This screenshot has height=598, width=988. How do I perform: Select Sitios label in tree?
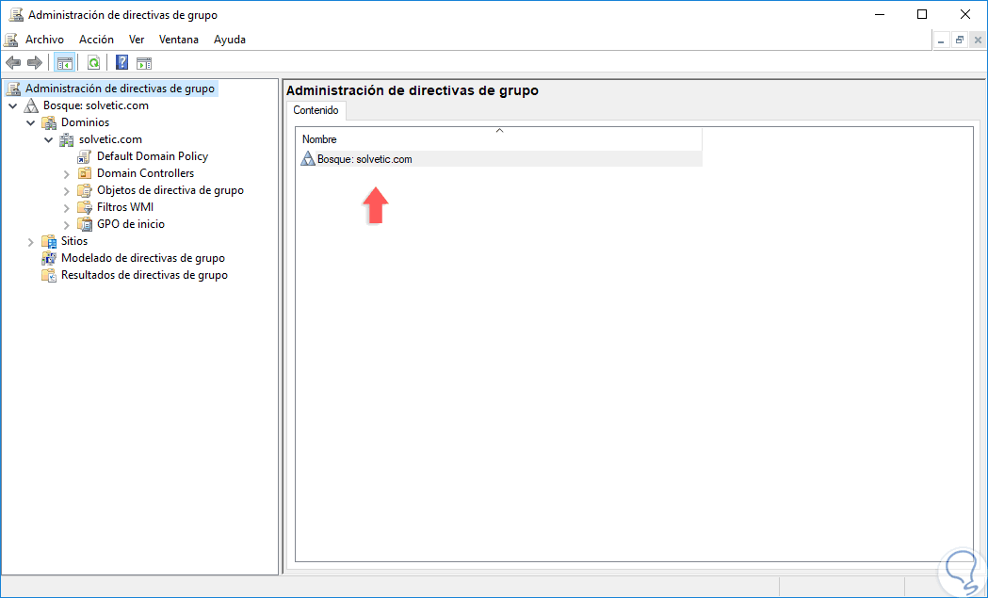coord(74,241)
